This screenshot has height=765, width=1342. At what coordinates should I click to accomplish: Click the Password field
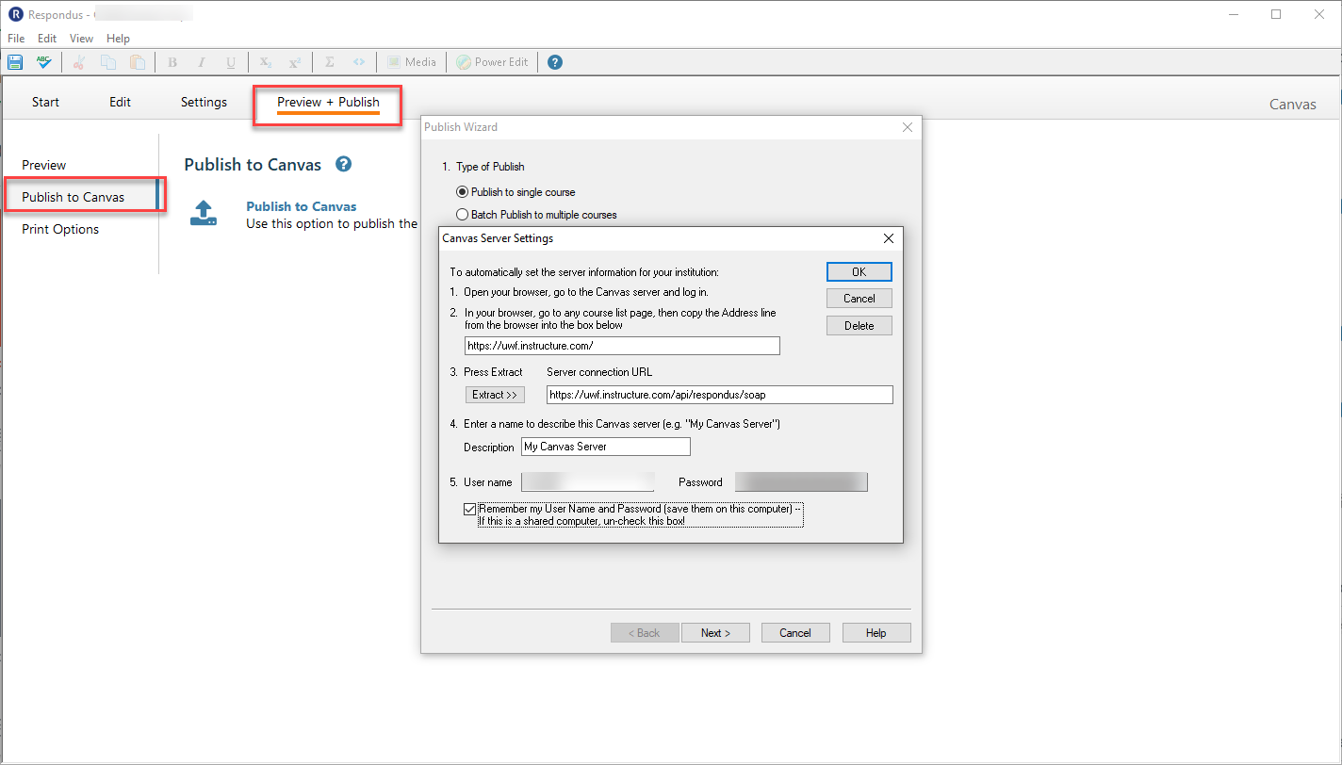(801, 482)
